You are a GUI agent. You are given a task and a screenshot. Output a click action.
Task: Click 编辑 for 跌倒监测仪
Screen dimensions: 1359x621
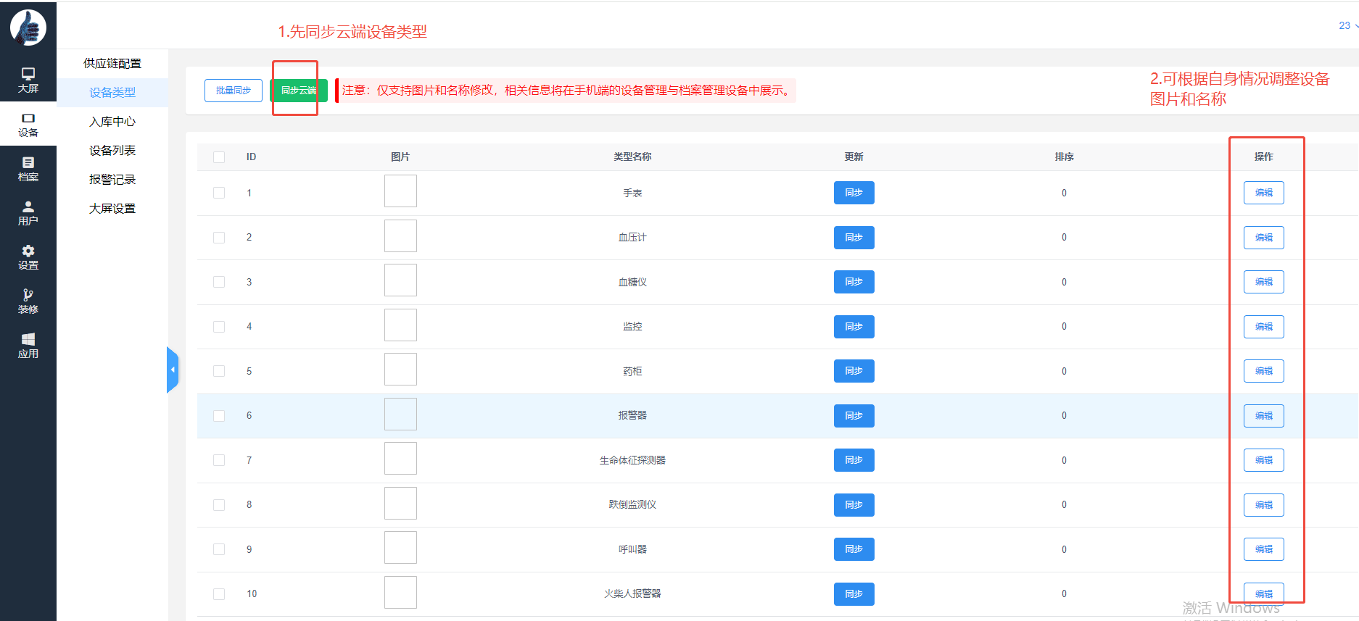point(1264,504)
